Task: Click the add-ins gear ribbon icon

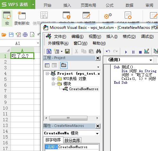Action: click(108, 16)
